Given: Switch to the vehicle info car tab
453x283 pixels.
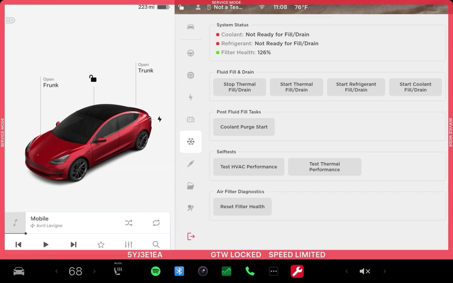Looking at the screenshot, I should [191, 27].
